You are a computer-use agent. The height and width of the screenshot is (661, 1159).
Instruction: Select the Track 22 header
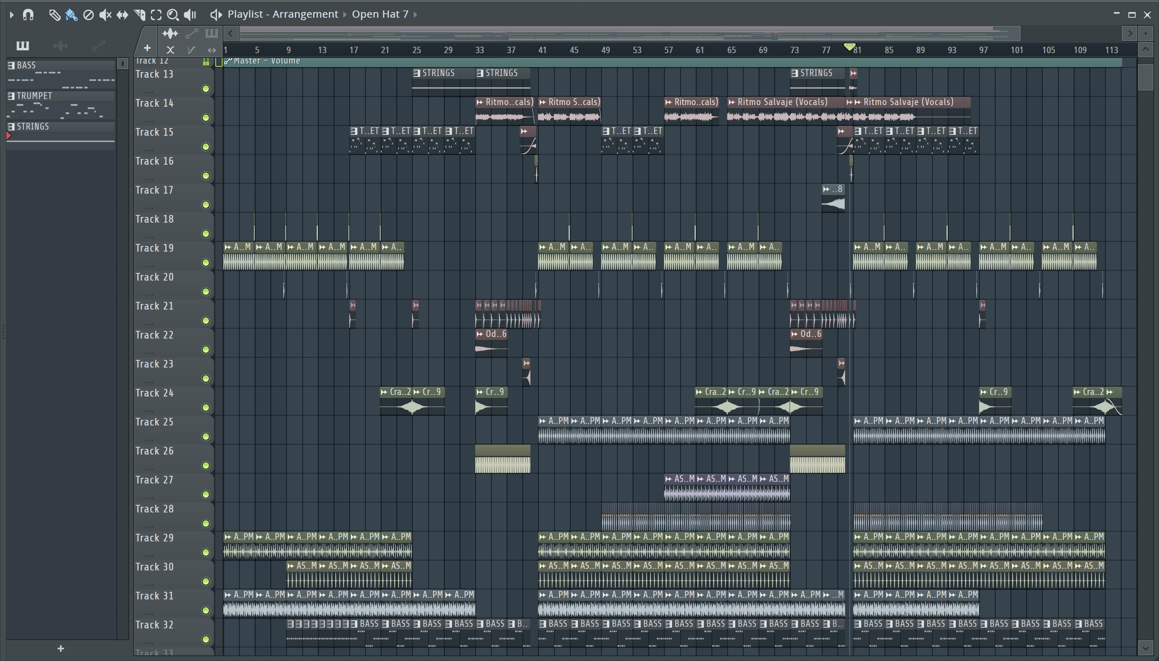(174, 343)
